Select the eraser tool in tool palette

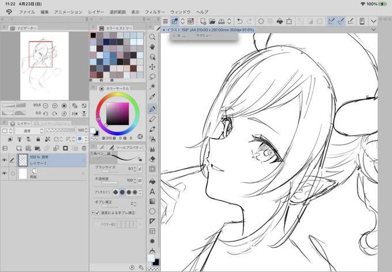[x=152, y=159]
